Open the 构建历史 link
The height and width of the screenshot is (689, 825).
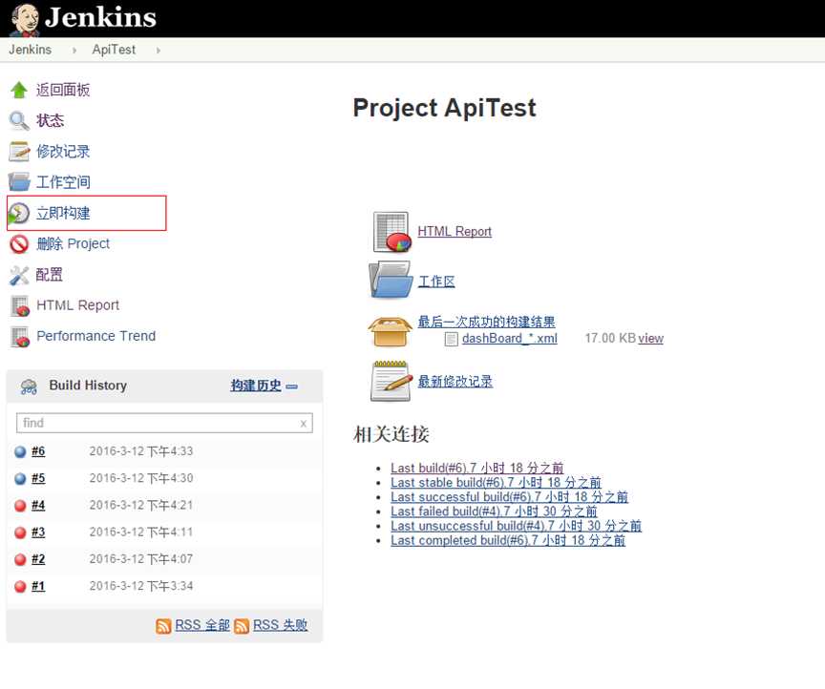click(x=256, y=386)
